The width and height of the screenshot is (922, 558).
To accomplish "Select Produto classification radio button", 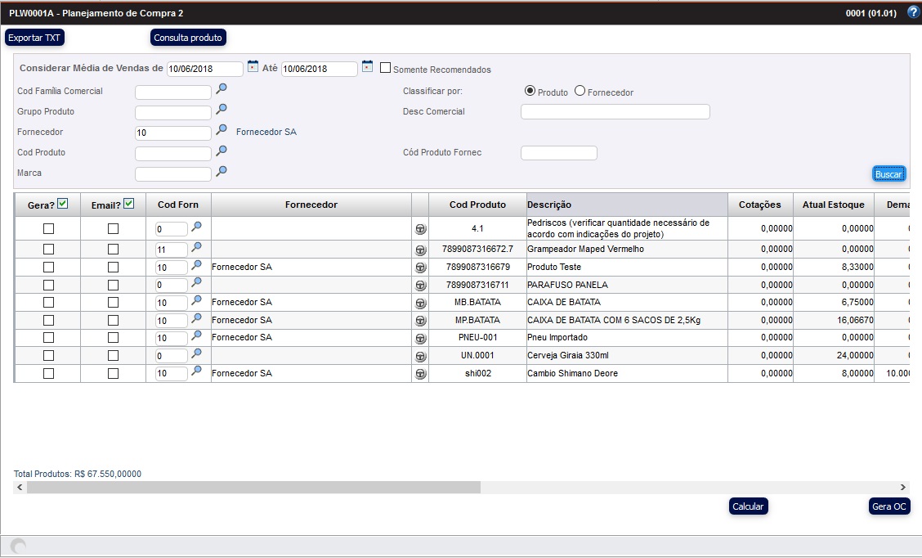I will point(530,91).
